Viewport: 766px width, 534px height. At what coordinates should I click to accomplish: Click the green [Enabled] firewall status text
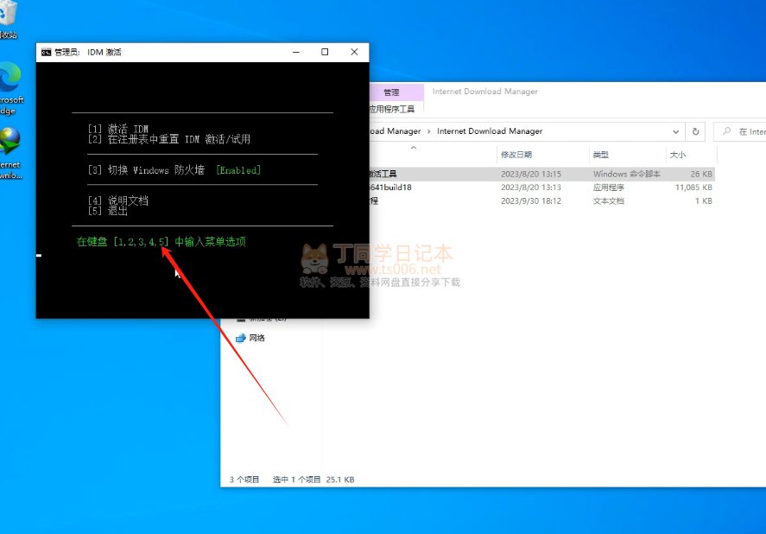(238, 170)
